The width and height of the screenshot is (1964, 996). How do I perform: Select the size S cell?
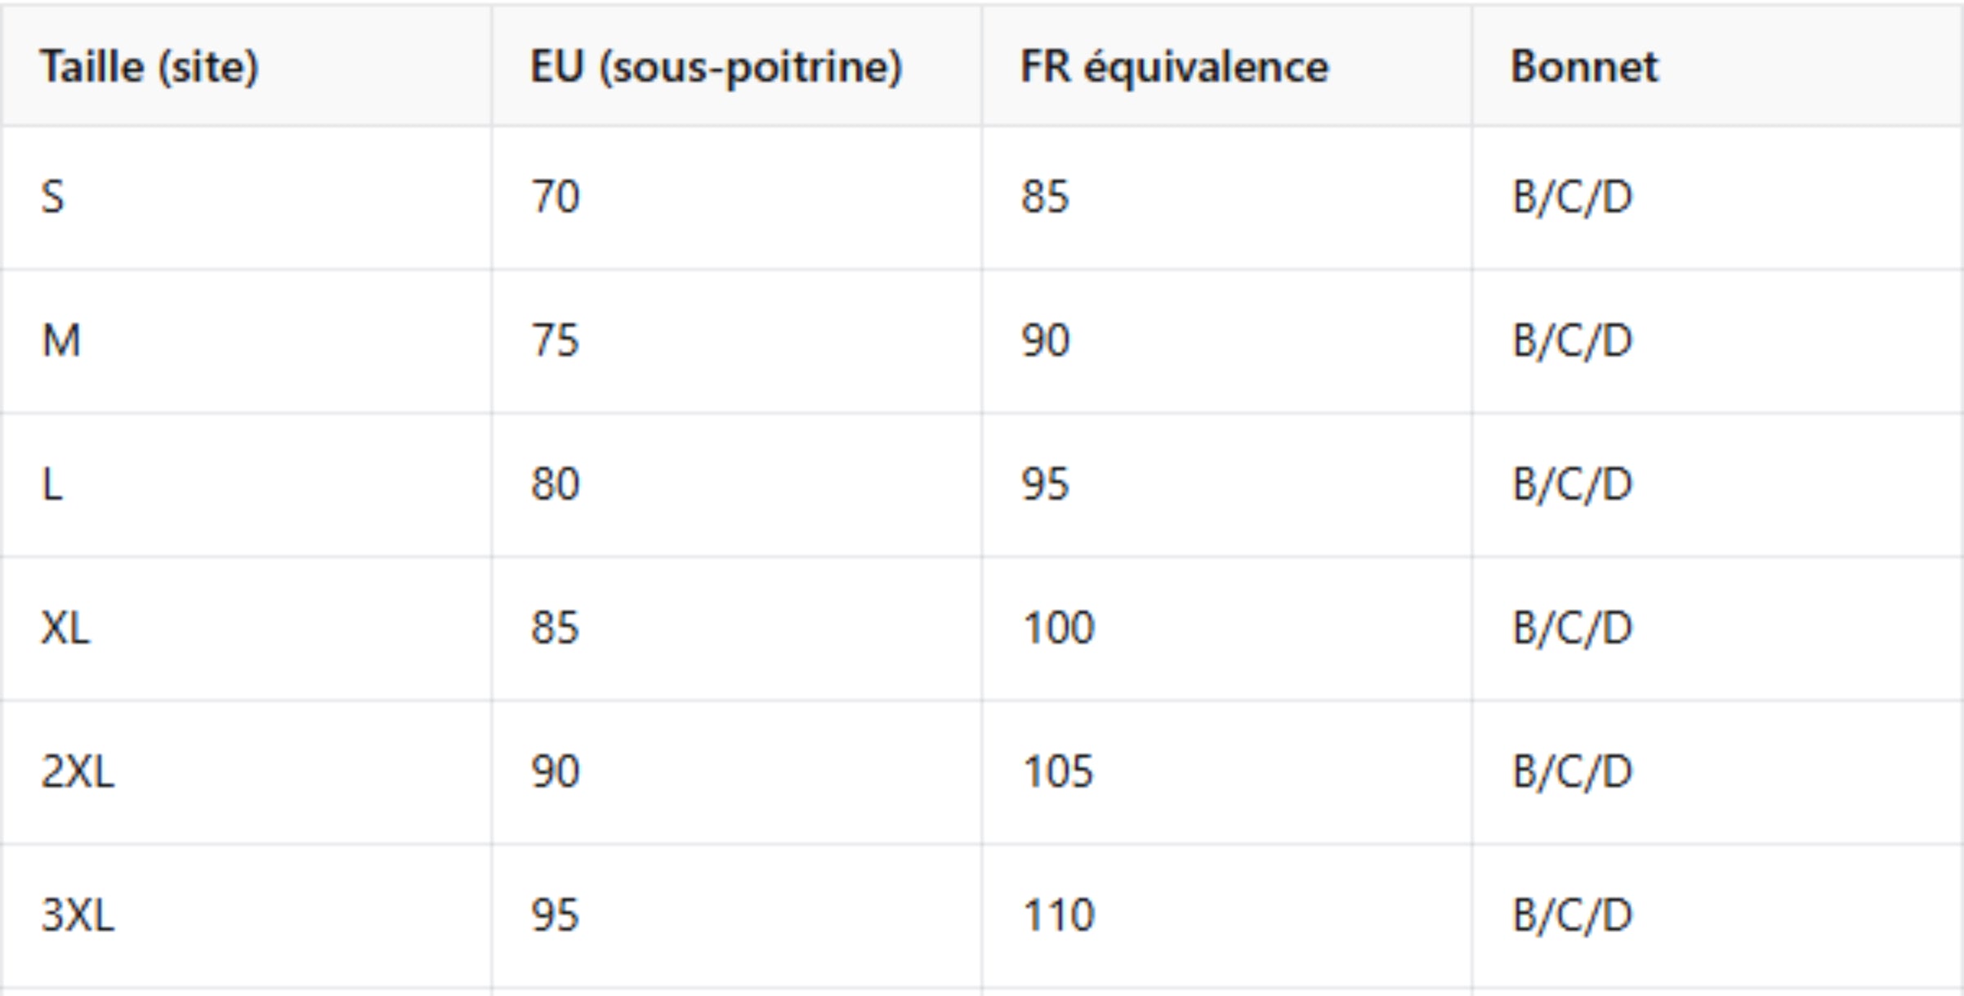(246, 198)
